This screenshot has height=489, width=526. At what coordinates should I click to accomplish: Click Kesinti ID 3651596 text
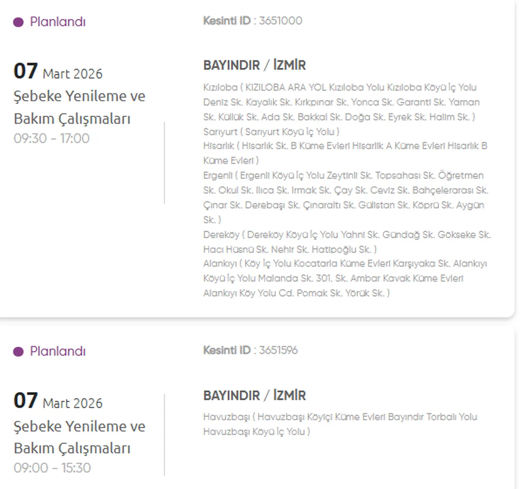click(x=250, y=350)
